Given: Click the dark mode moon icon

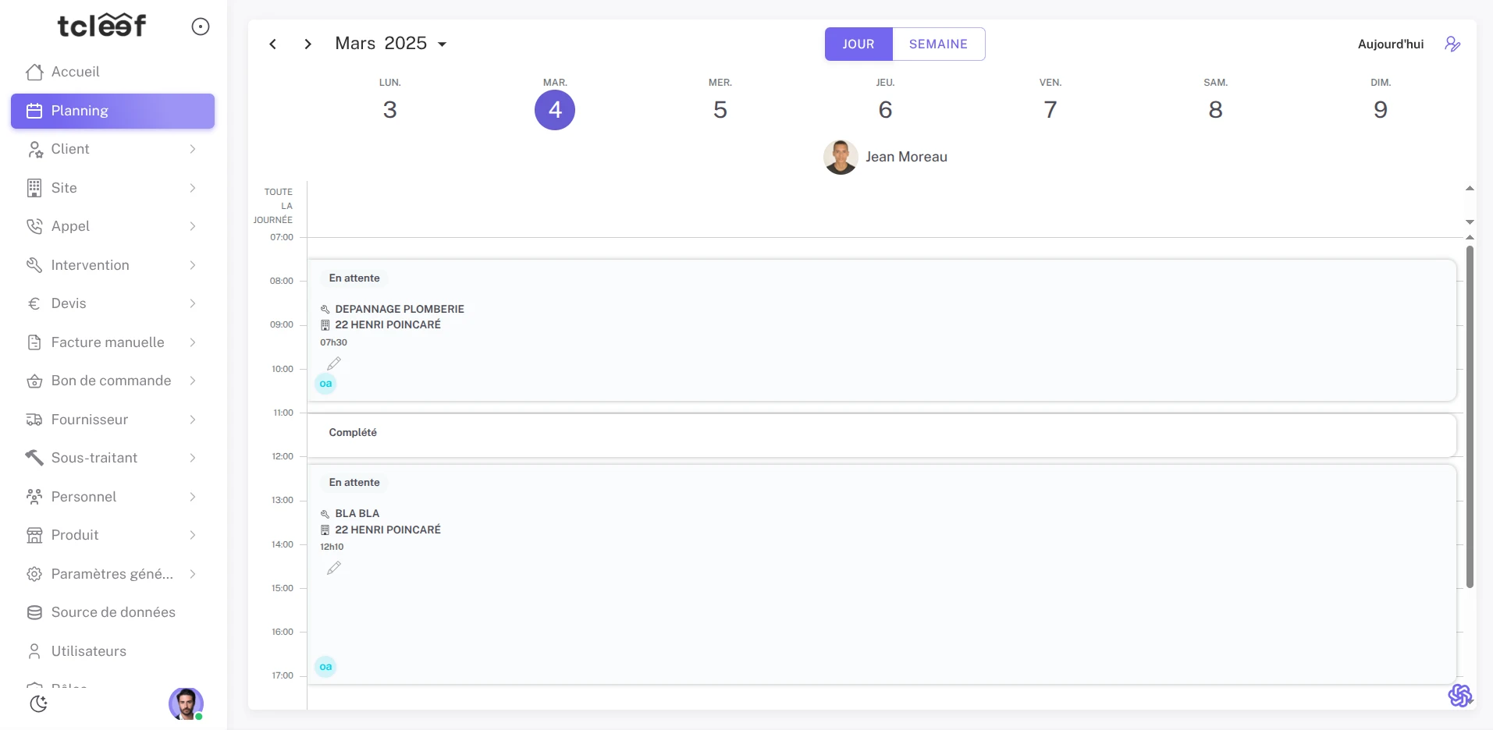Looking at the screenshot, I should (x=38, y=703).
